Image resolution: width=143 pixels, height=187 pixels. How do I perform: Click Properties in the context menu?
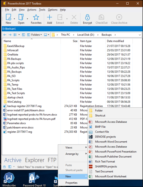point(73,183)
